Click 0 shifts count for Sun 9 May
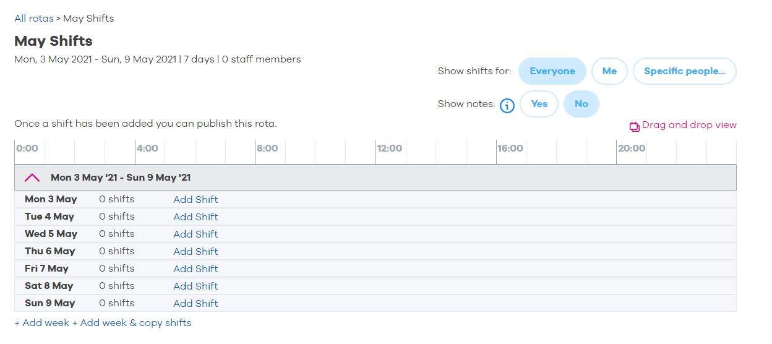The image size is (772, 344). pos(117,303)
